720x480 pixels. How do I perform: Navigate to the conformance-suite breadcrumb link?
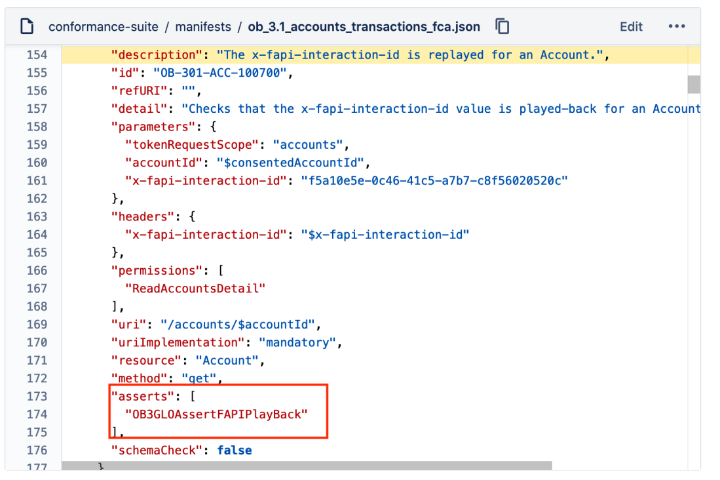(x=104, y=27)
